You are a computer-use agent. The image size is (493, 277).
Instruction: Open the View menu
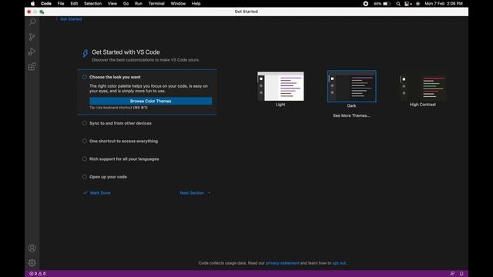tap(112, 3)
